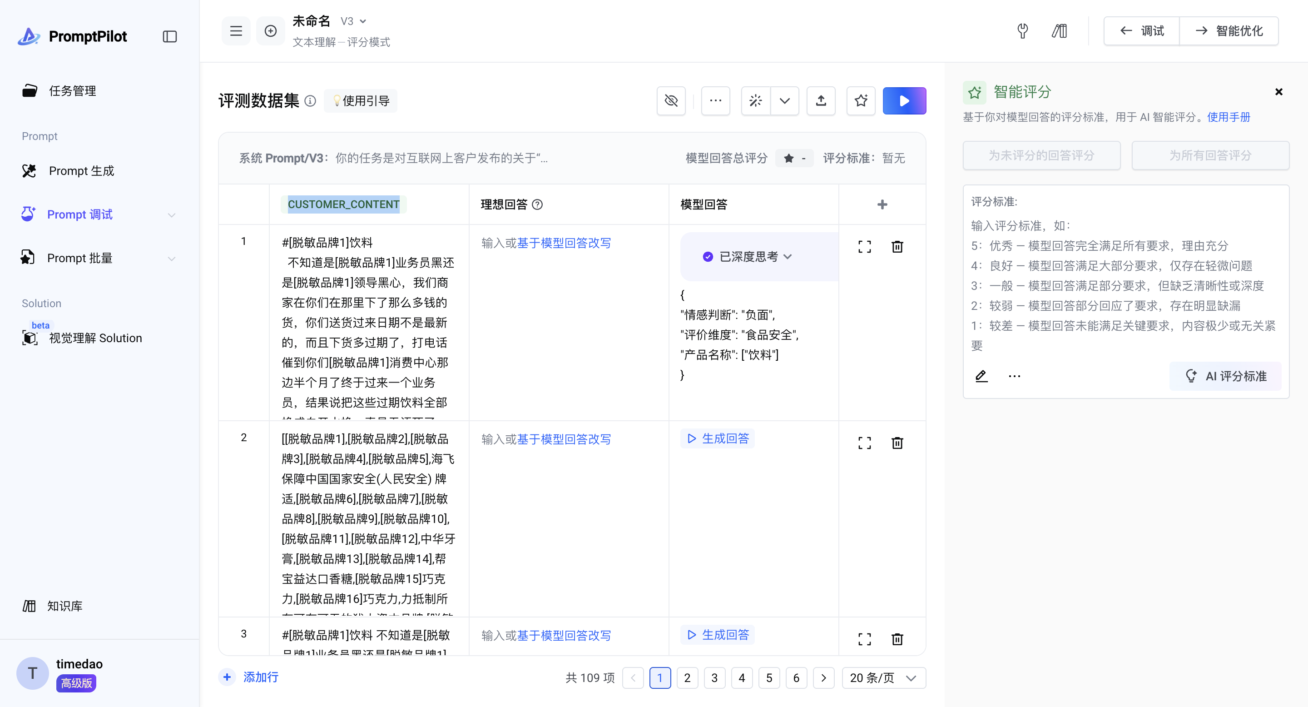1308x707 pixels.
Task: Open the 使用手册 link
Action: 1228,117
